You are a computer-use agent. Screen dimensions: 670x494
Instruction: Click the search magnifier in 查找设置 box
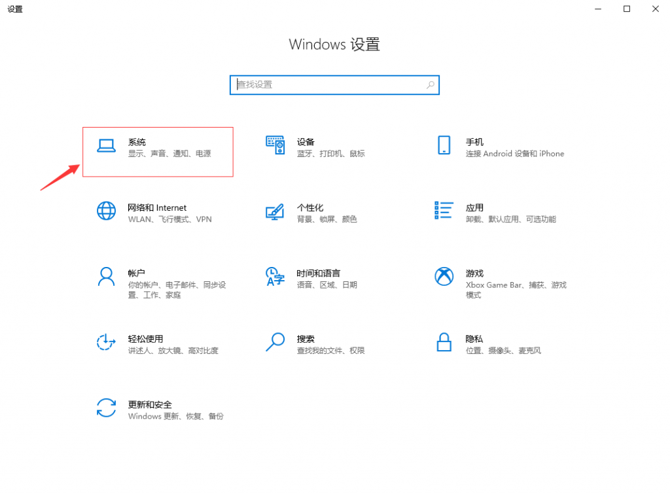tap(431, 85)
